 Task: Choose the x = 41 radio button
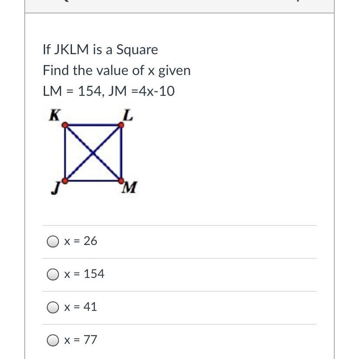[x=53, y=307]
